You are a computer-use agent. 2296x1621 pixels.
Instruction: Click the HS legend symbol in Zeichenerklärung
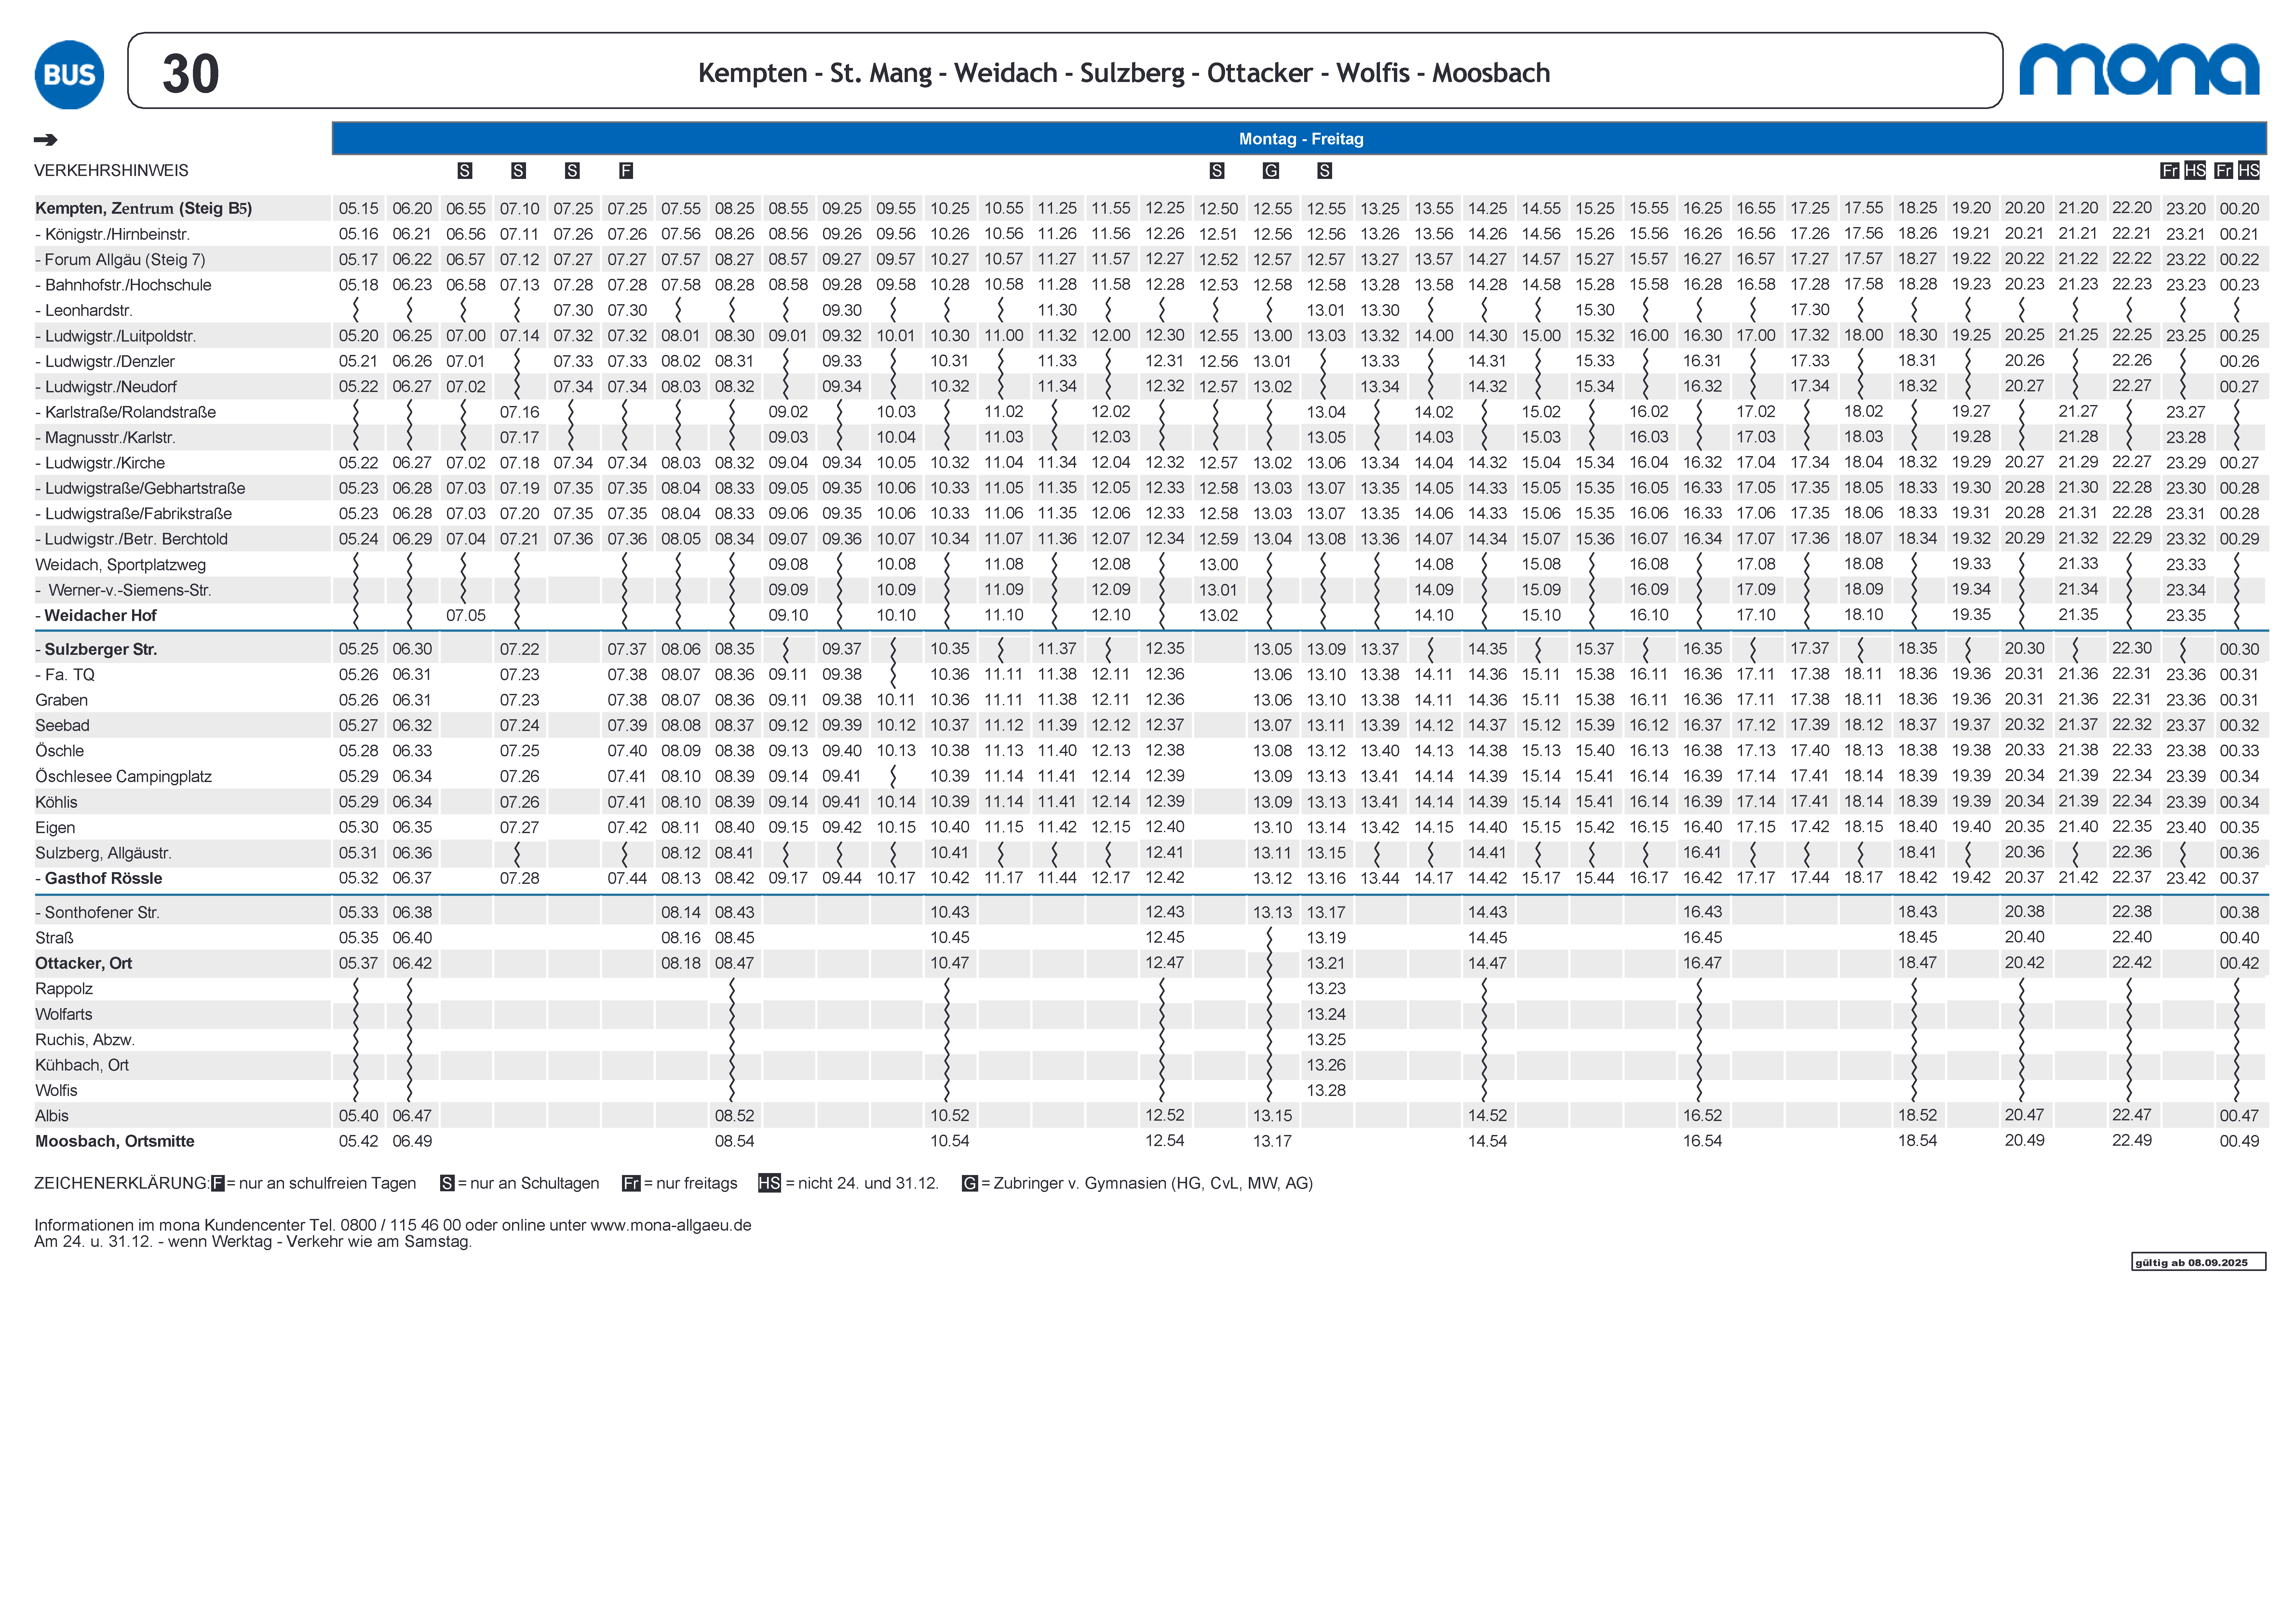[x=769, y=1183]
